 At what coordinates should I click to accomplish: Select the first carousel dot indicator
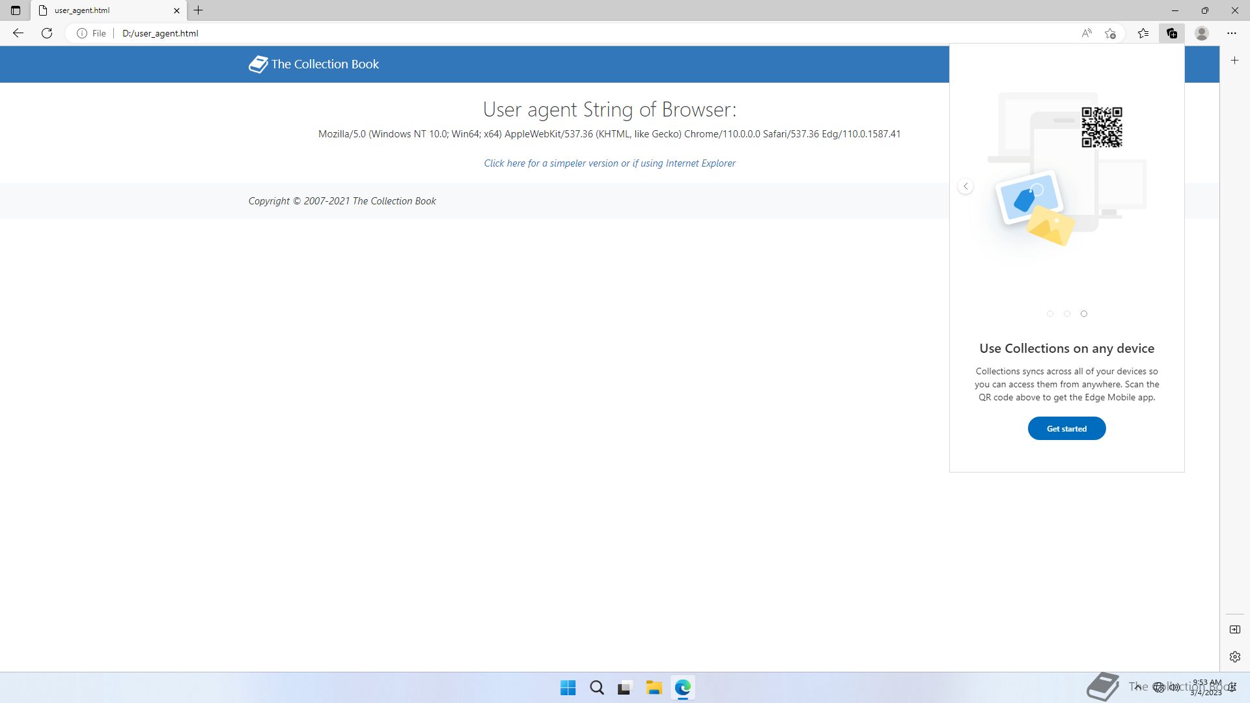coord(1050,314)
